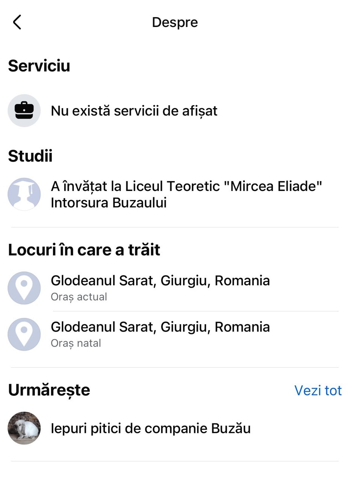
Task: Tap the briefcase icon under Serviciu
Action: [x=24, y=110]
